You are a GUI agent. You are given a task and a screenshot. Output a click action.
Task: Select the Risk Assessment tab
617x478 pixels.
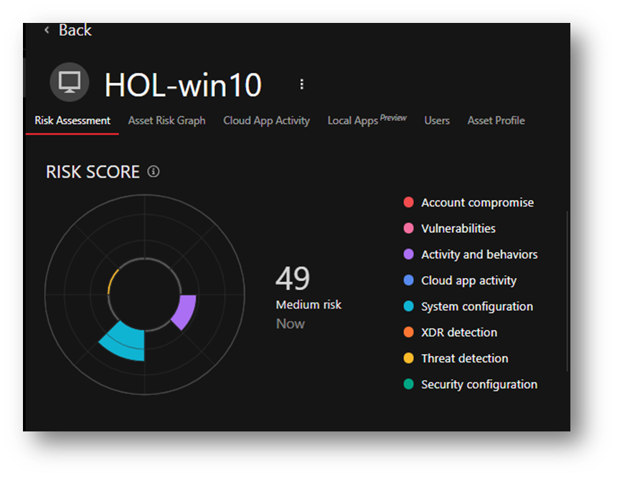pyautogui.click(x=72, y=120)
